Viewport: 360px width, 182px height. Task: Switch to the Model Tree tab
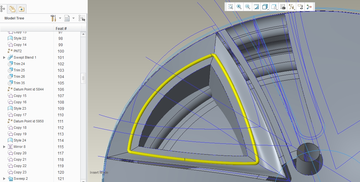click(x=3, y=9)
